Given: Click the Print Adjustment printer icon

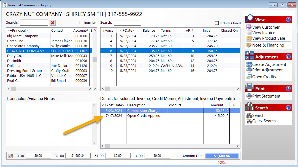Looking at the screenshot, I should (x=249, y=70).
